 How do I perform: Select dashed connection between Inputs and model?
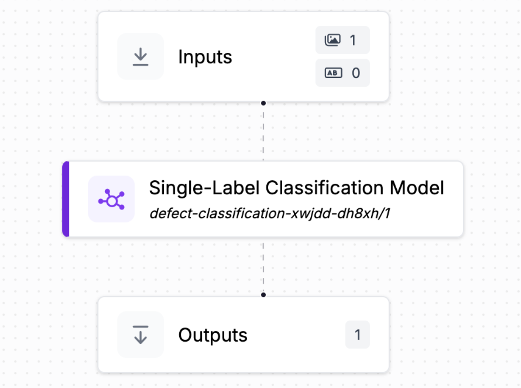(x=263, y=132)
